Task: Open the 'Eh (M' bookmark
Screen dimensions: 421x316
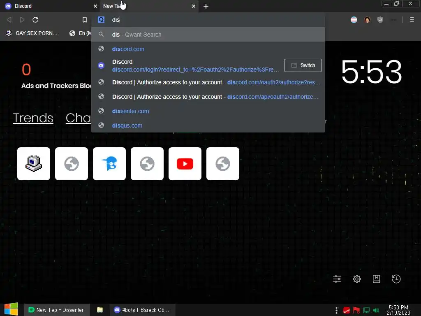Action: 80,33
